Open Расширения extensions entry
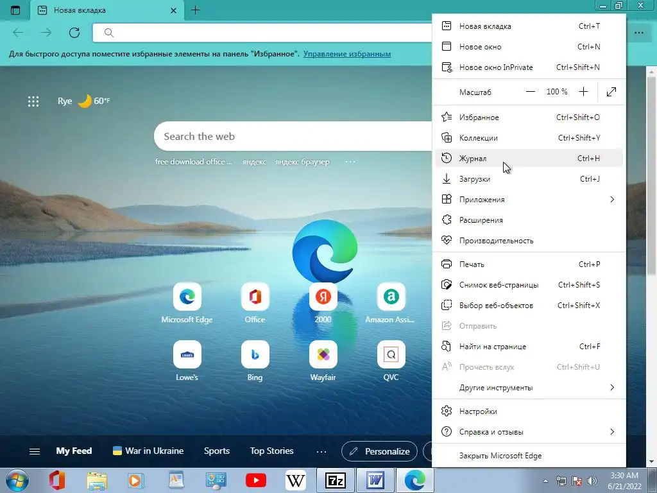The width and height of the screenshot is (657, 493). click(529, 220)
